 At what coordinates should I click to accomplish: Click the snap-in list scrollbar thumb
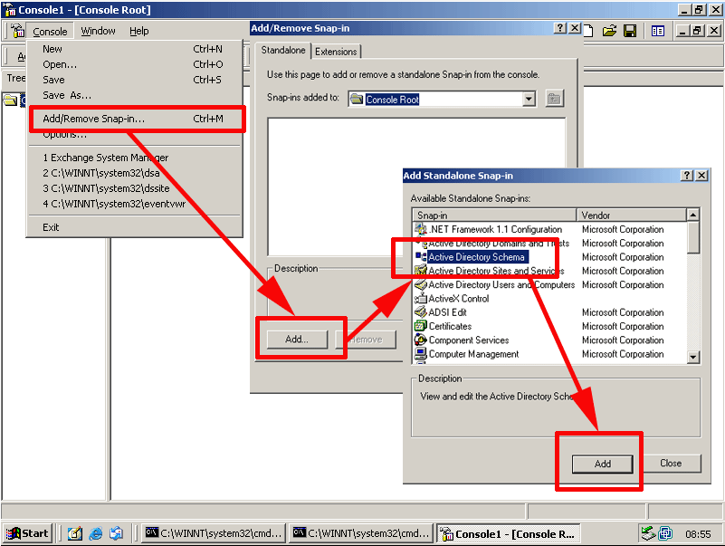coord(692,238)
